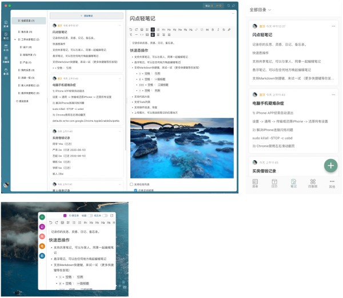Switch to 清单 tab in mobile view
This screenshot has height=298, width=343.
[255, 184]
